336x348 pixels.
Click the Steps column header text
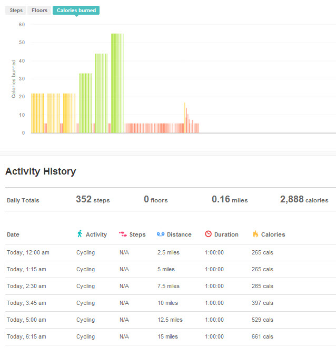[137, 234]
